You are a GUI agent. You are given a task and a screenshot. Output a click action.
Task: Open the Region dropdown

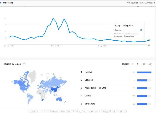[128, 64]
